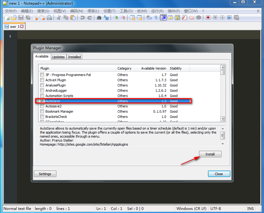264x213 pixels.
Task: Open Find with the binoculars icon
Action: coord(99,18)
